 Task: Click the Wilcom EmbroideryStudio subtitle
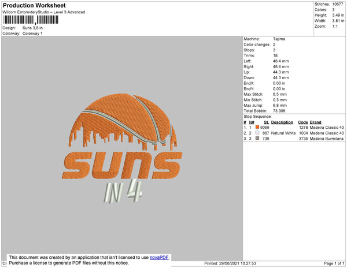pyautogui.click(x=44, y=12)
